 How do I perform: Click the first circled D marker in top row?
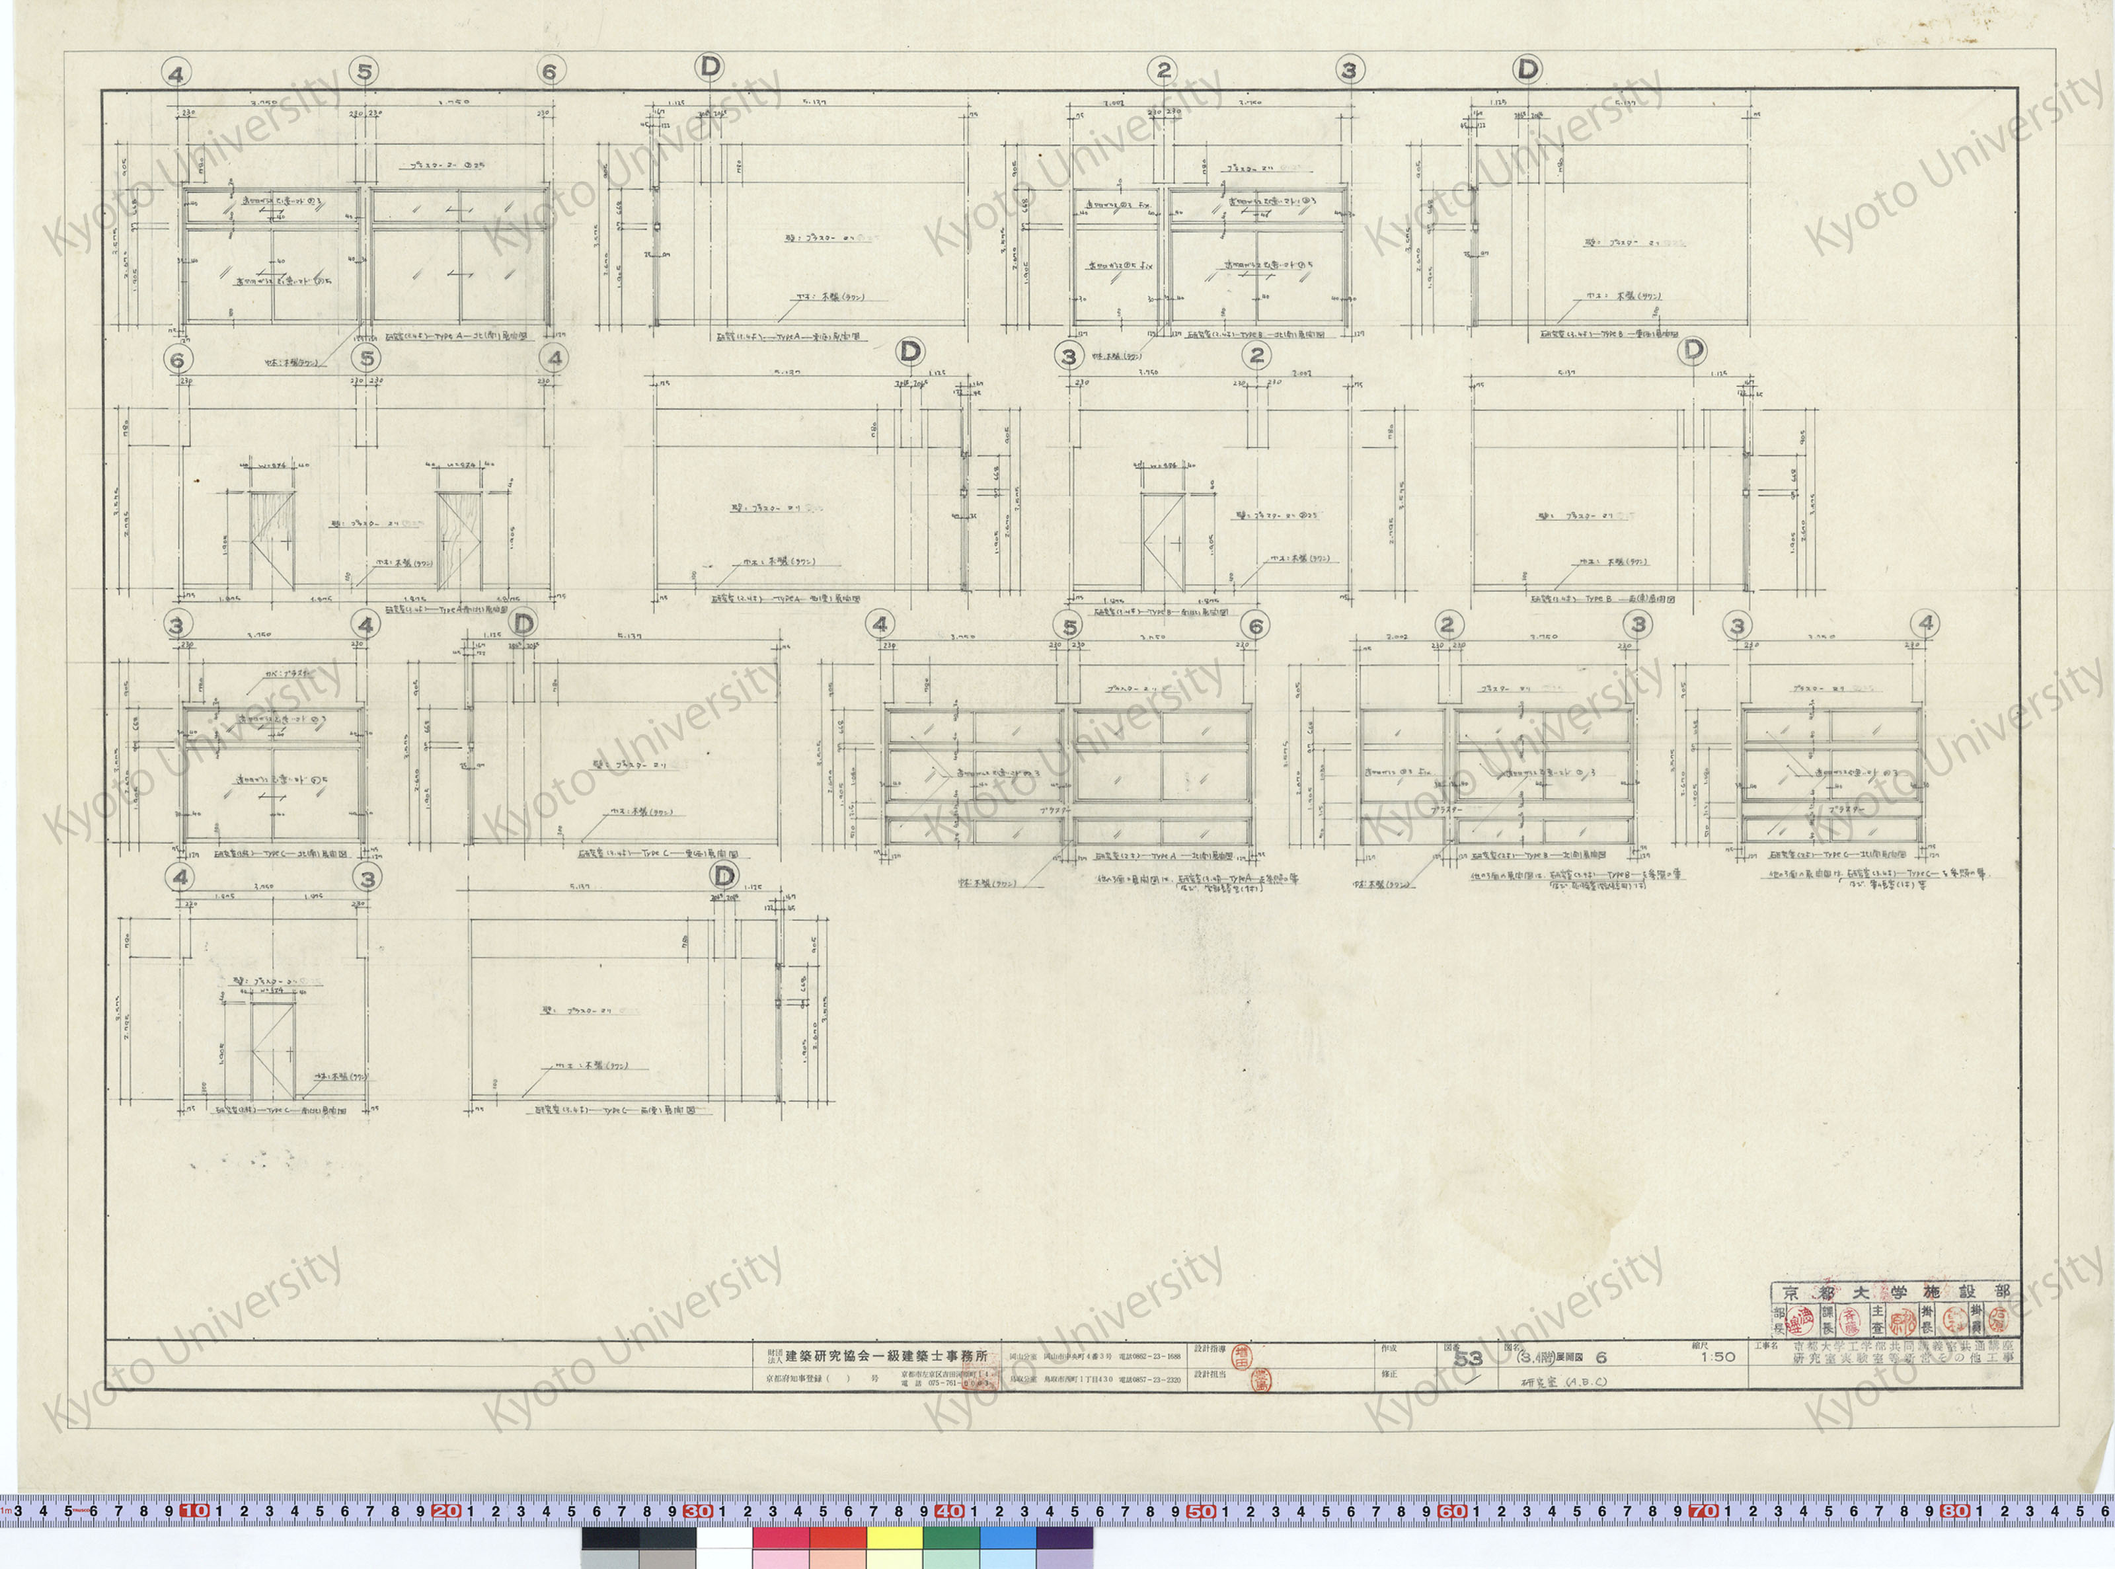click(709, 67)
